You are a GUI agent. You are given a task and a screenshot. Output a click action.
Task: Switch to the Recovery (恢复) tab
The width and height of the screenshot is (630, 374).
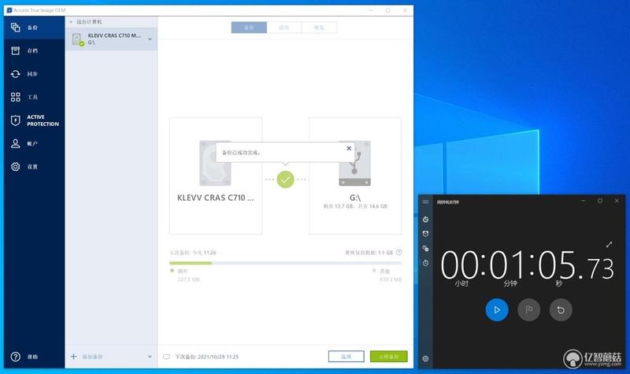click(319, 28)
